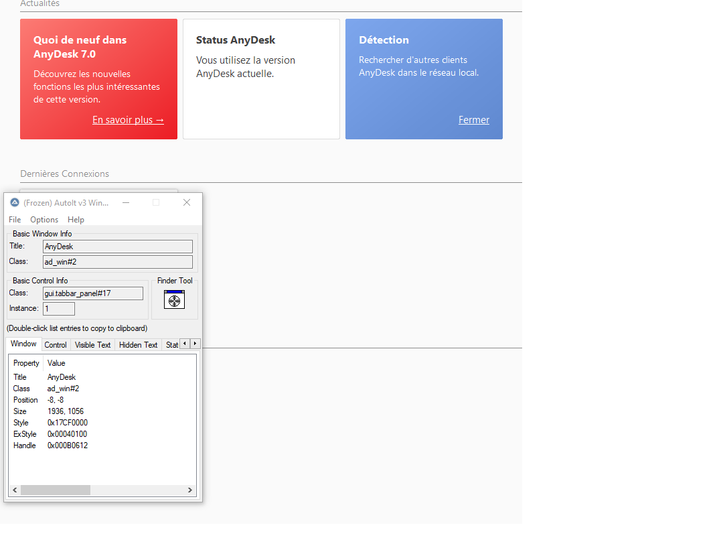Click the tab strip right scroll arrow
Viewport: 723px width, 548px height.
195,344
